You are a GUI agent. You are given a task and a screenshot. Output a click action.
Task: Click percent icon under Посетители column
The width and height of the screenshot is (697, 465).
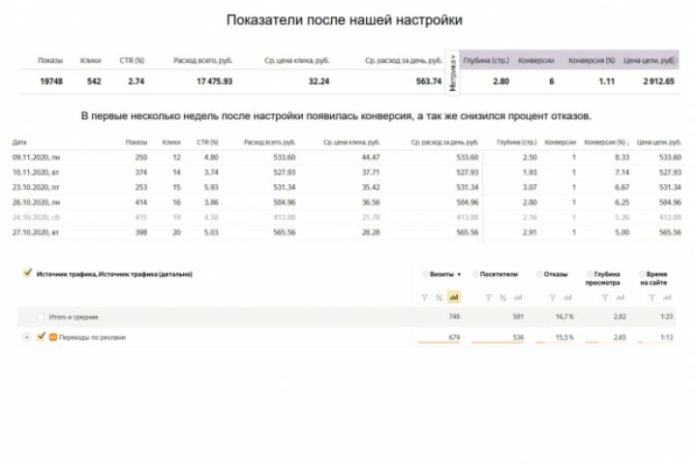click(502, 297)
